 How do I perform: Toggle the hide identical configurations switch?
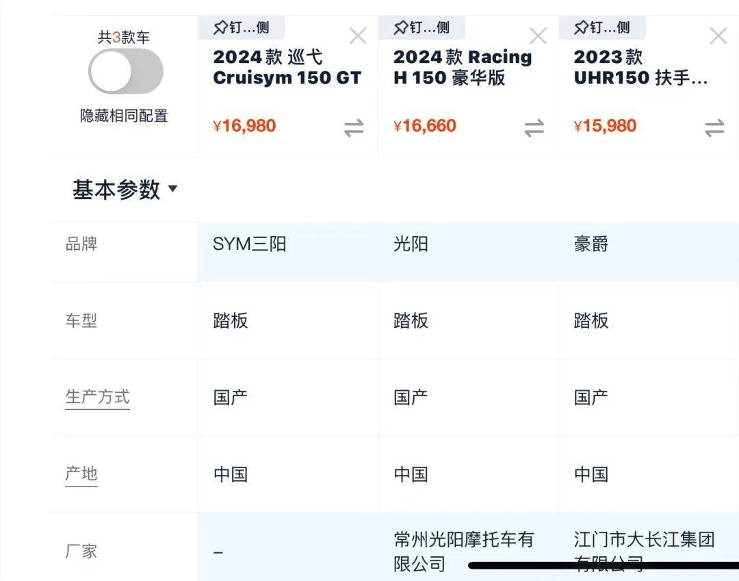pos(125,71)
